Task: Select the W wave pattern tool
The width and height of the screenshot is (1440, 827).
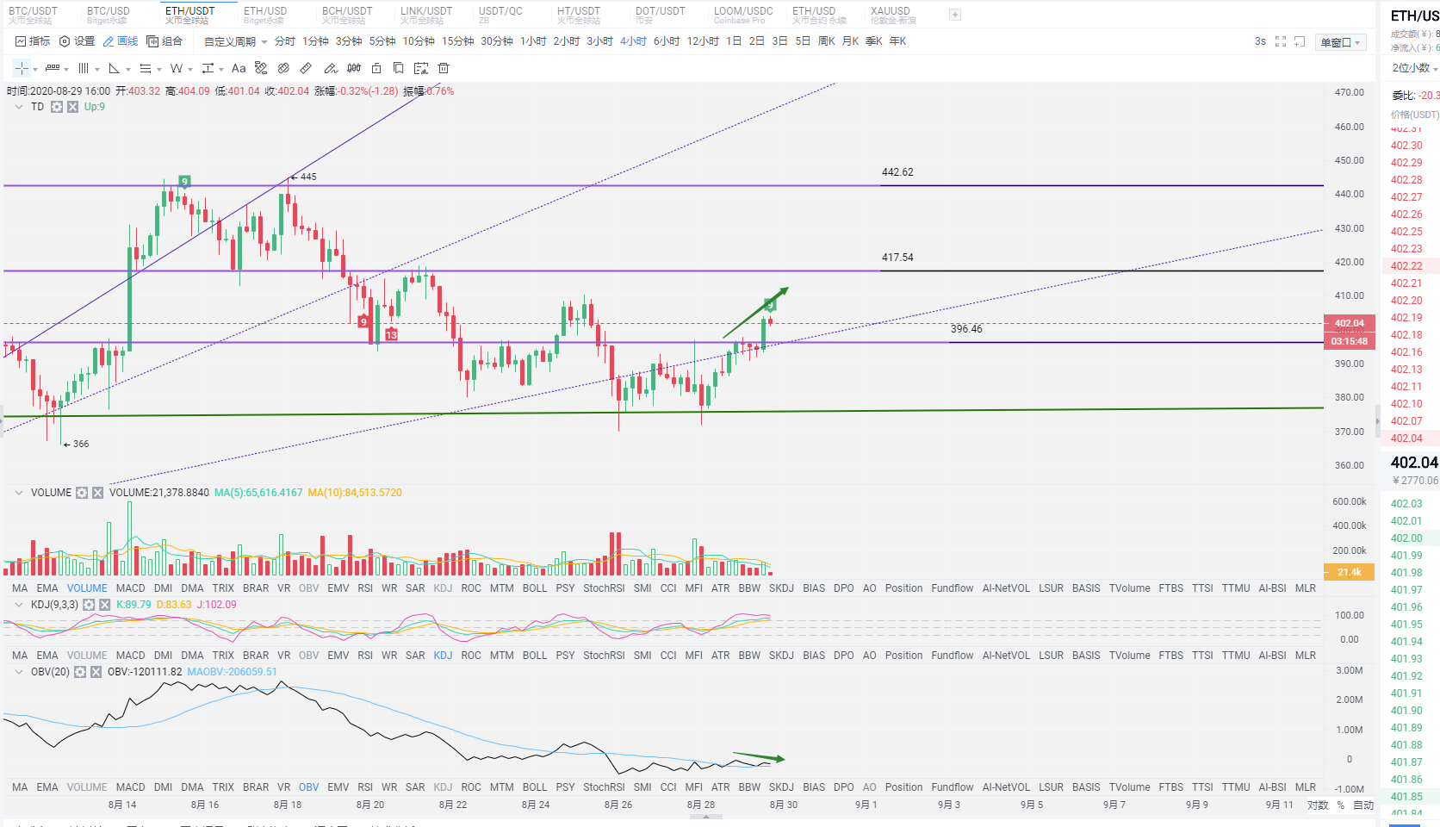Action: 176,68
